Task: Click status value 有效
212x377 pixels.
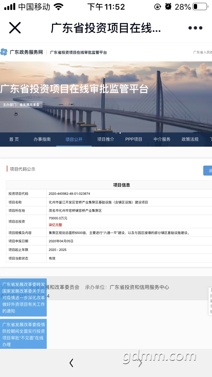Action: coord(52,258)
